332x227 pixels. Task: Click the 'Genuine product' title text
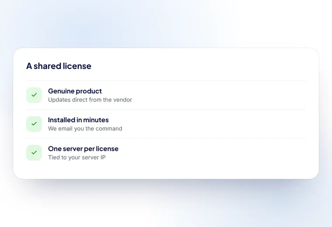pos(75,91)
